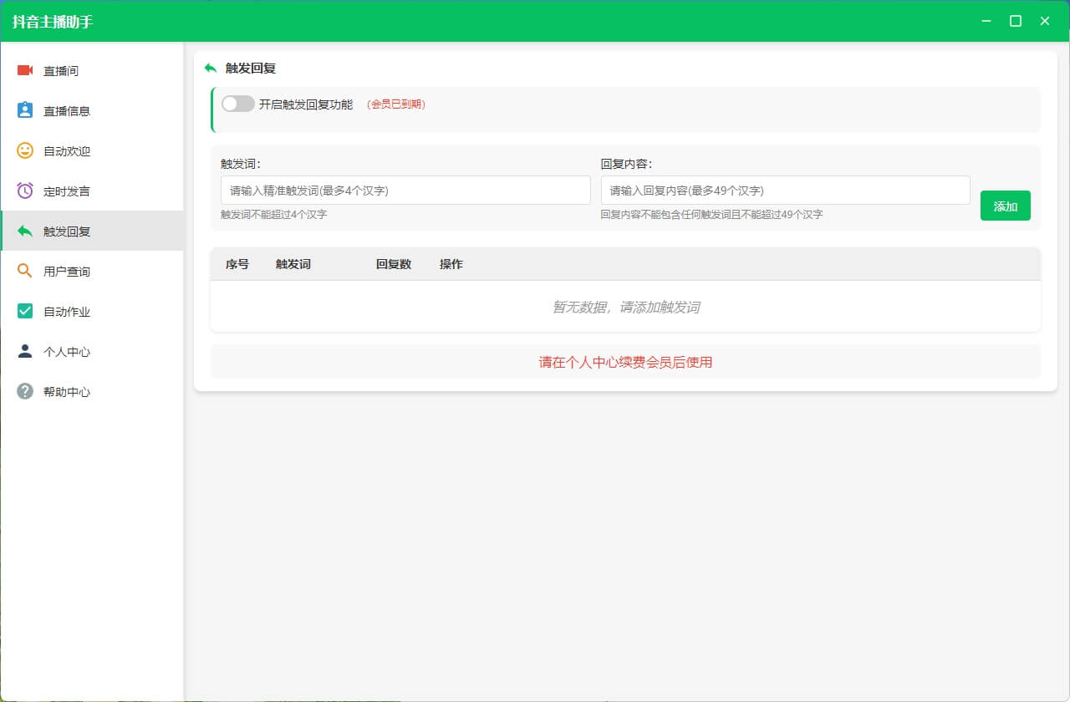Enable the 开启触发回复功能 switch
This screenshot has width=1070, height=702.
(x=237, y=104)
